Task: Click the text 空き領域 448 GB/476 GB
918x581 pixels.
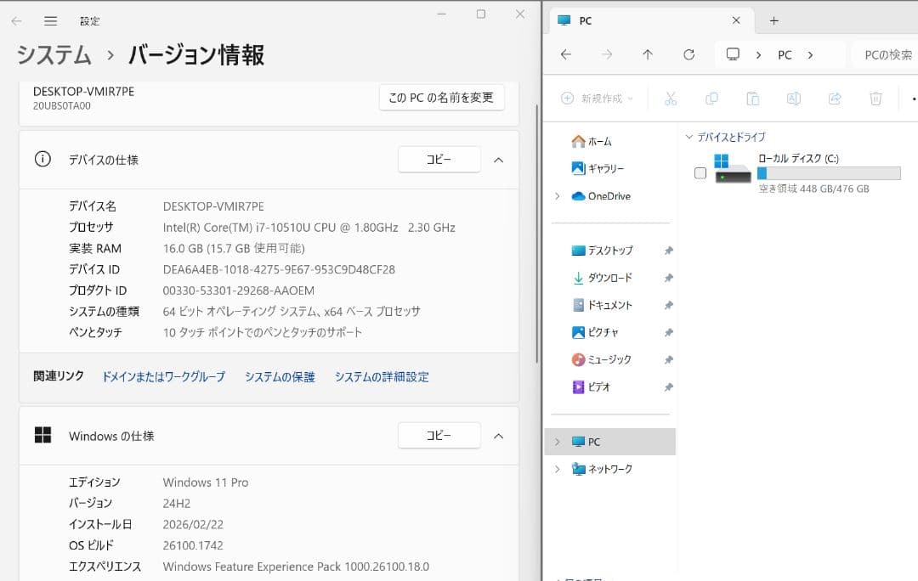Action: click(813, 189)
